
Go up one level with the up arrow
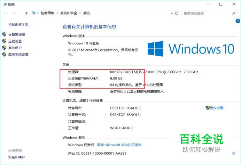click(26, 13)
